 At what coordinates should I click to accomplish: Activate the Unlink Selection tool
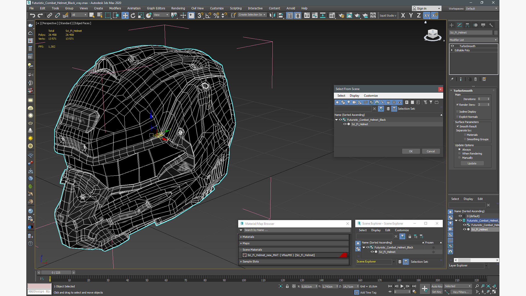[x=58, y=15]
